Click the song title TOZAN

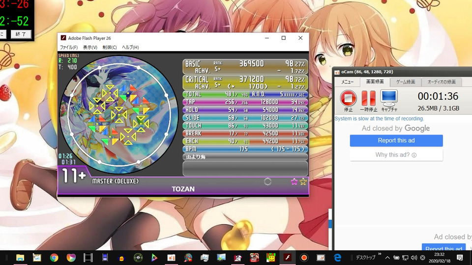pyautogui.click(x=183, y=189)
